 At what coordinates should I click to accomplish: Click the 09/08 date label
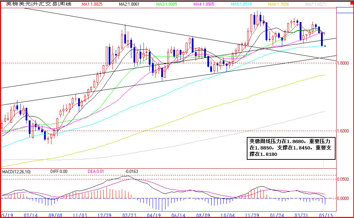tap(55, 215)
